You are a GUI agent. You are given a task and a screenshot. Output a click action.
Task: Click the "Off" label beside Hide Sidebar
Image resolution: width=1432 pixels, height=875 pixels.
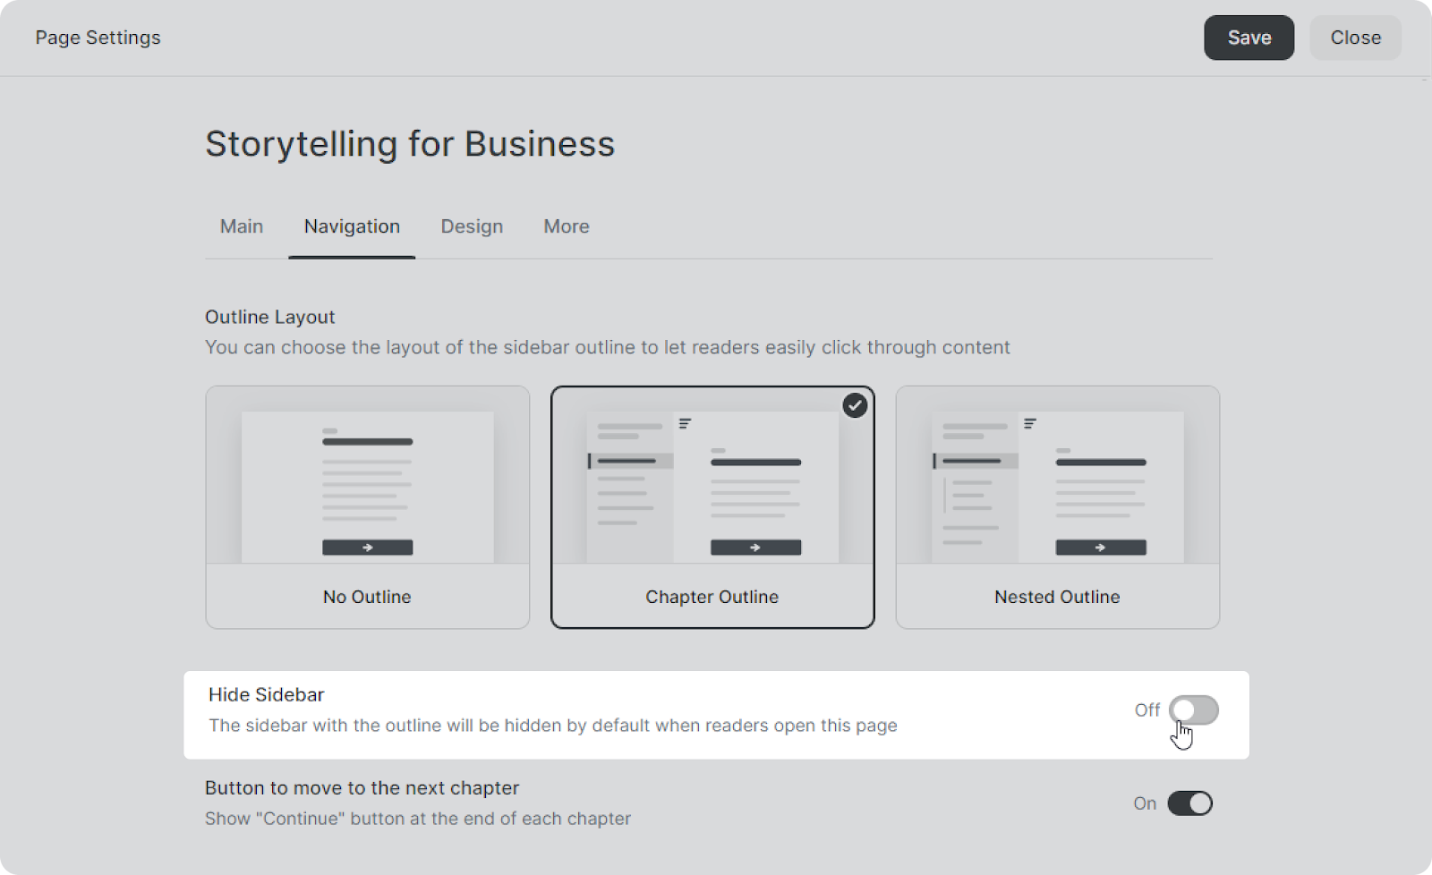point(1146,710)
